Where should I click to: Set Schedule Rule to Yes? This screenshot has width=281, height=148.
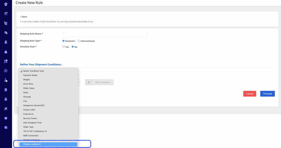[64, 47]
